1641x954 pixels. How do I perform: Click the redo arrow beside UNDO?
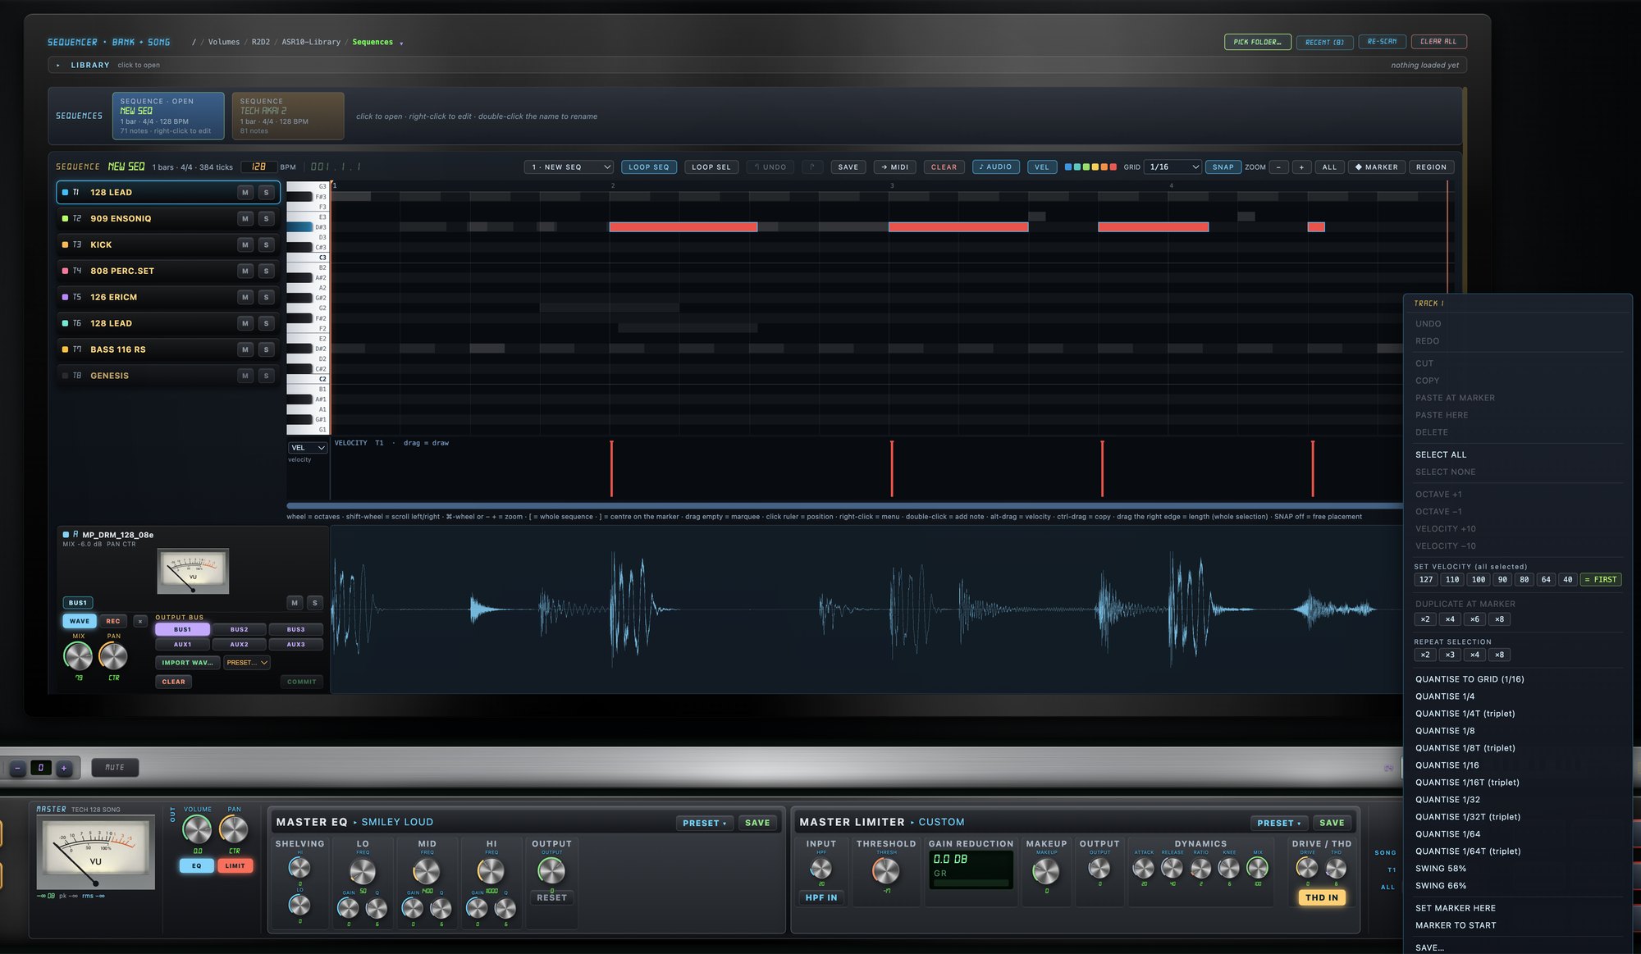(x=812, y=167)
